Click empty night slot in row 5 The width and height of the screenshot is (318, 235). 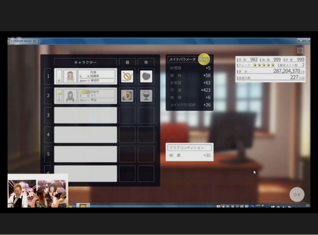(146, 154)
